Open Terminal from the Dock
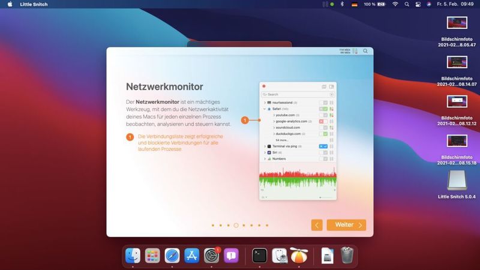Image resolution: width=480 pixels, height=270 pixels. pos(260,256)
